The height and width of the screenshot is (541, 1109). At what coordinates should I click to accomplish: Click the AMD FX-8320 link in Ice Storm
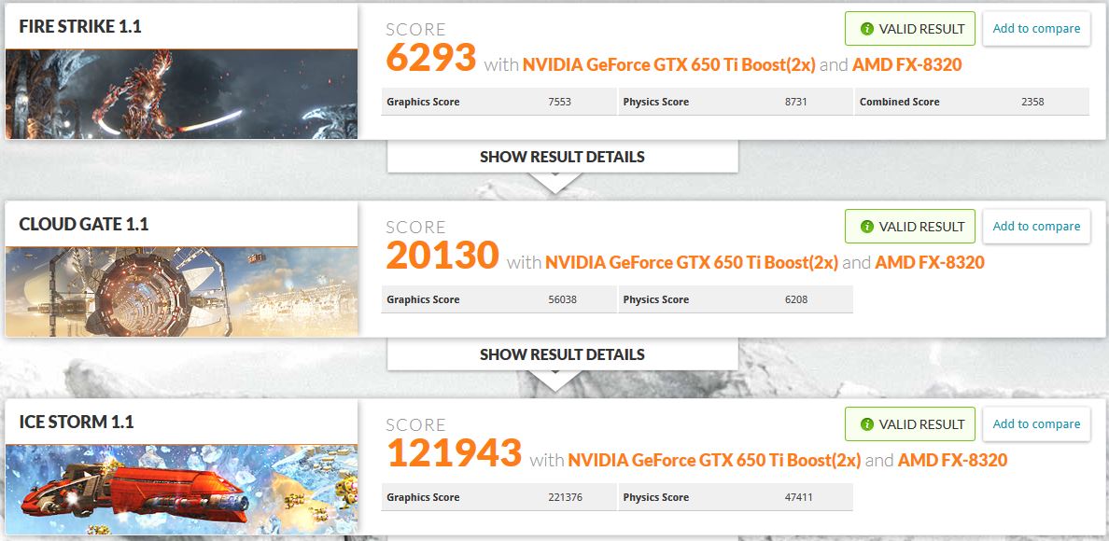[x=952, y=461]
